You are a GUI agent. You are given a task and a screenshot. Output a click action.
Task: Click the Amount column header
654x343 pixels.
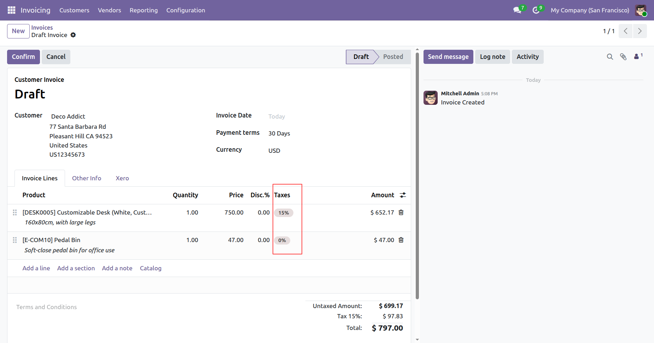[x=383, y=195]
